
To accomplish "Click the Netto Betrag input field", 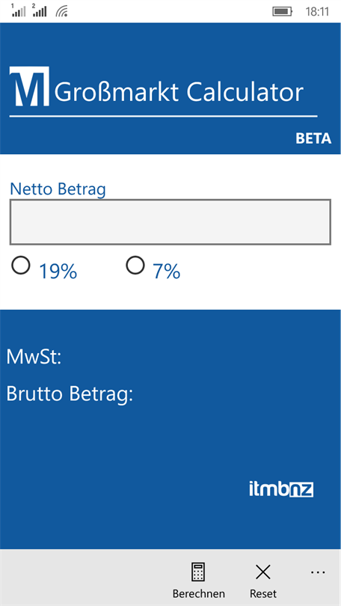I will point(170,222).
